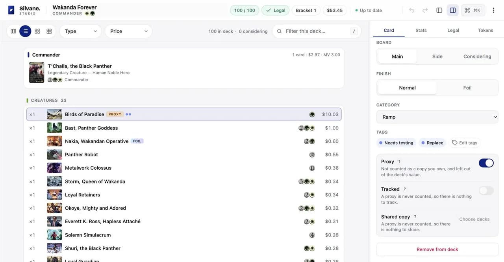Click the Panther Robot mana cost symbol
Image resolution: width=504 pixels, height=262 pixels.
[x=312, y=155]
